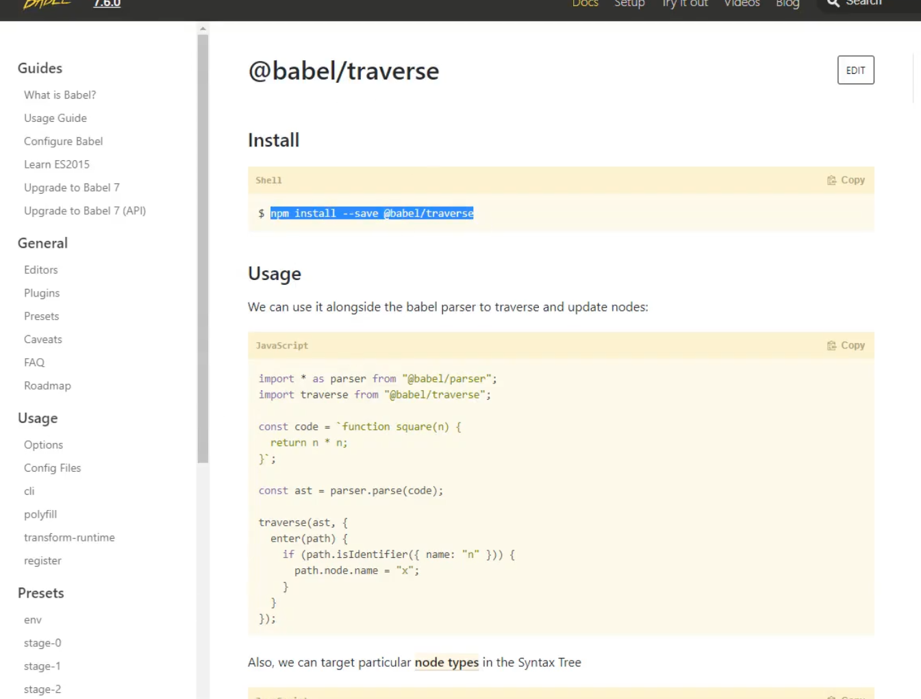Click the highlighted npm install command
The height and width of the screenshot is (699, 921).
point(372,214)
